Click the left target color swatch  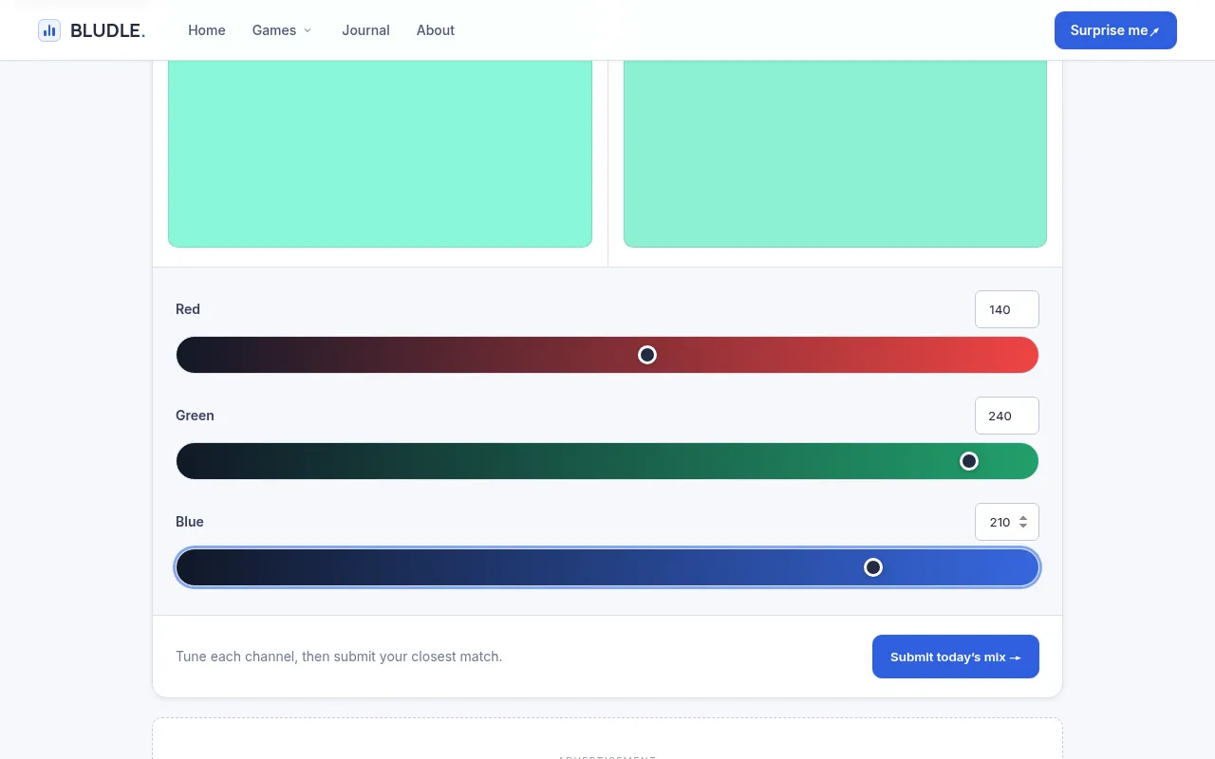coord(380,154)
